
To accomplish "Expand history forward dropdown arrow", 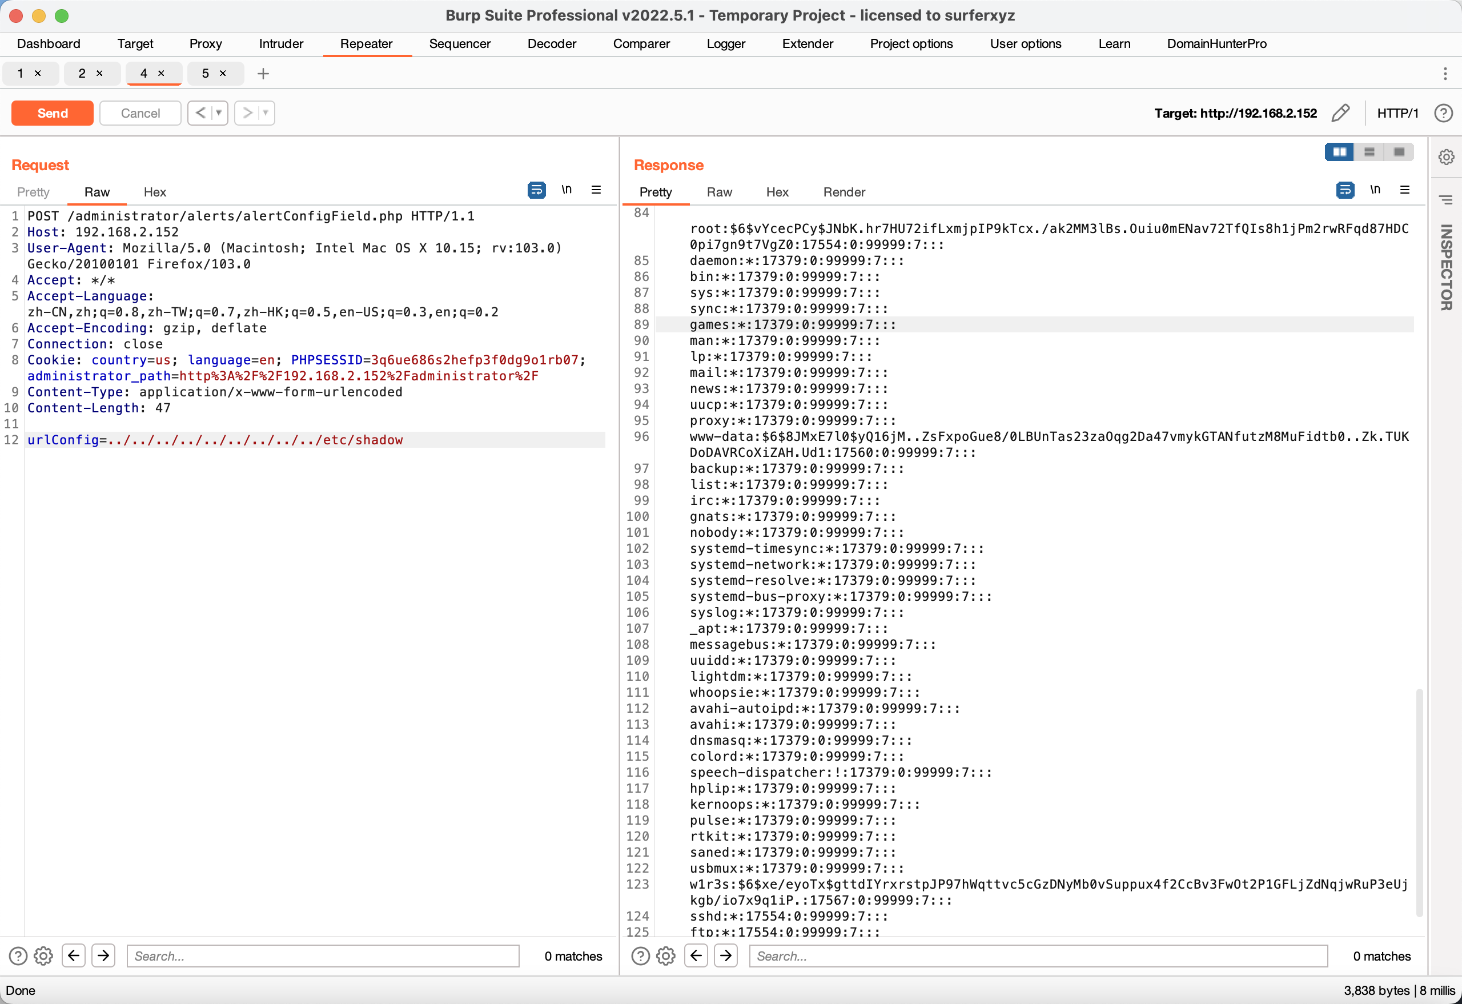I will pos(266,113).
